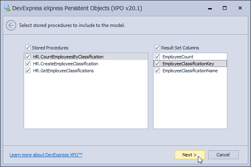
Task: Uncheck HR.CountEmployeesByClassification checkbox
Action: (x=28, y=56)
